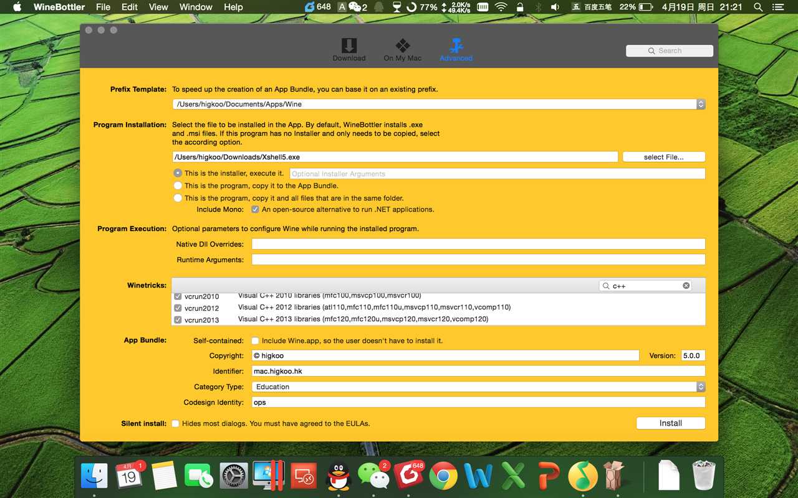
Task: Click the Copyright field
Action: click(x=445, y=355)
